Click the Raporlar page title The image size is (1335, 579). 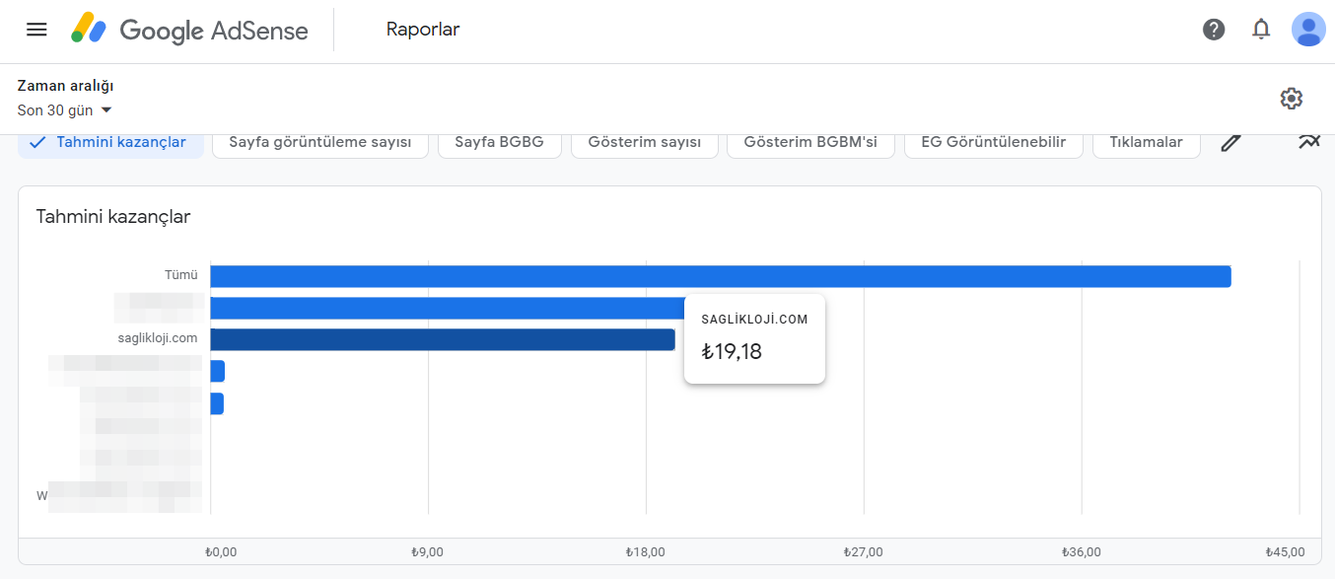click(423, 30)
